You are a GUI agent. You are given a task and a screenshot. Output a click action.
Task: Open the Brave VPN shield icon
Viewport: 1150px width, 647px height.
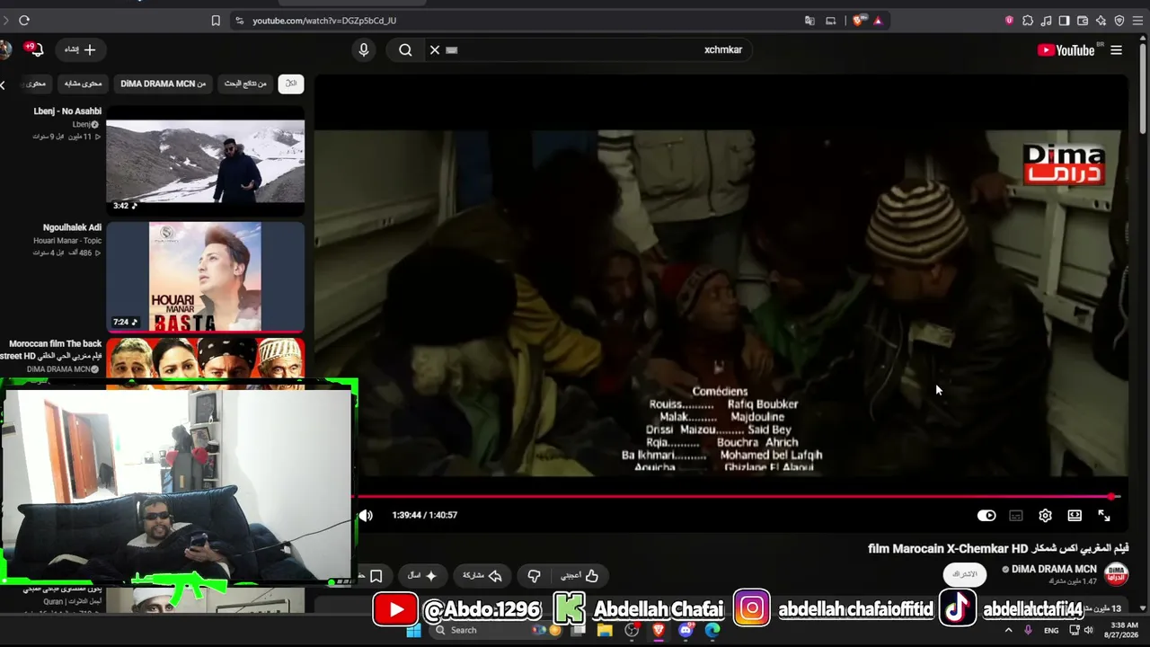[x=1119, y=21]
